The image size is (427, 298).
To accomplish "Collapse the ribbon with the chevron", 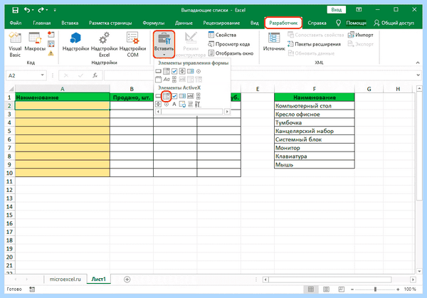I will [x=418, y=63].
